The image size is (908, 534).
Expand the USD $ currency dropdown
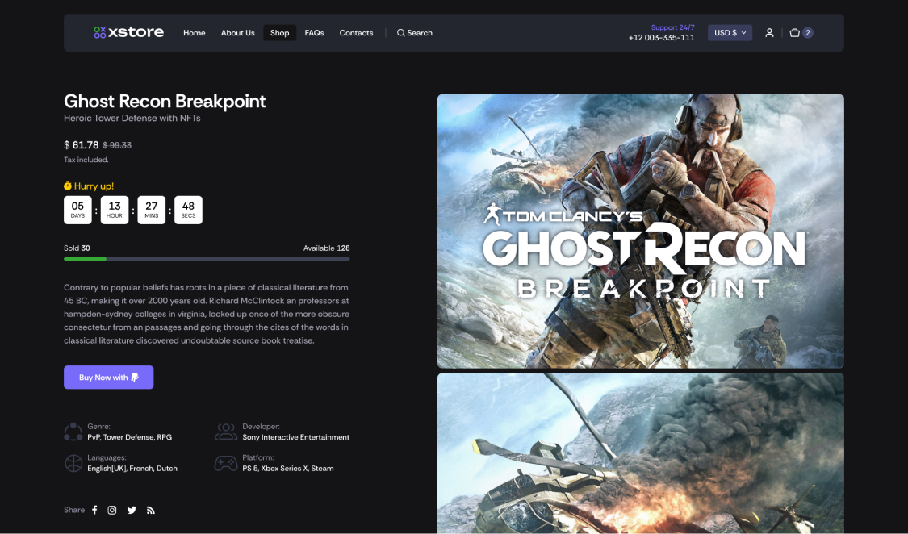coord(730,33)
